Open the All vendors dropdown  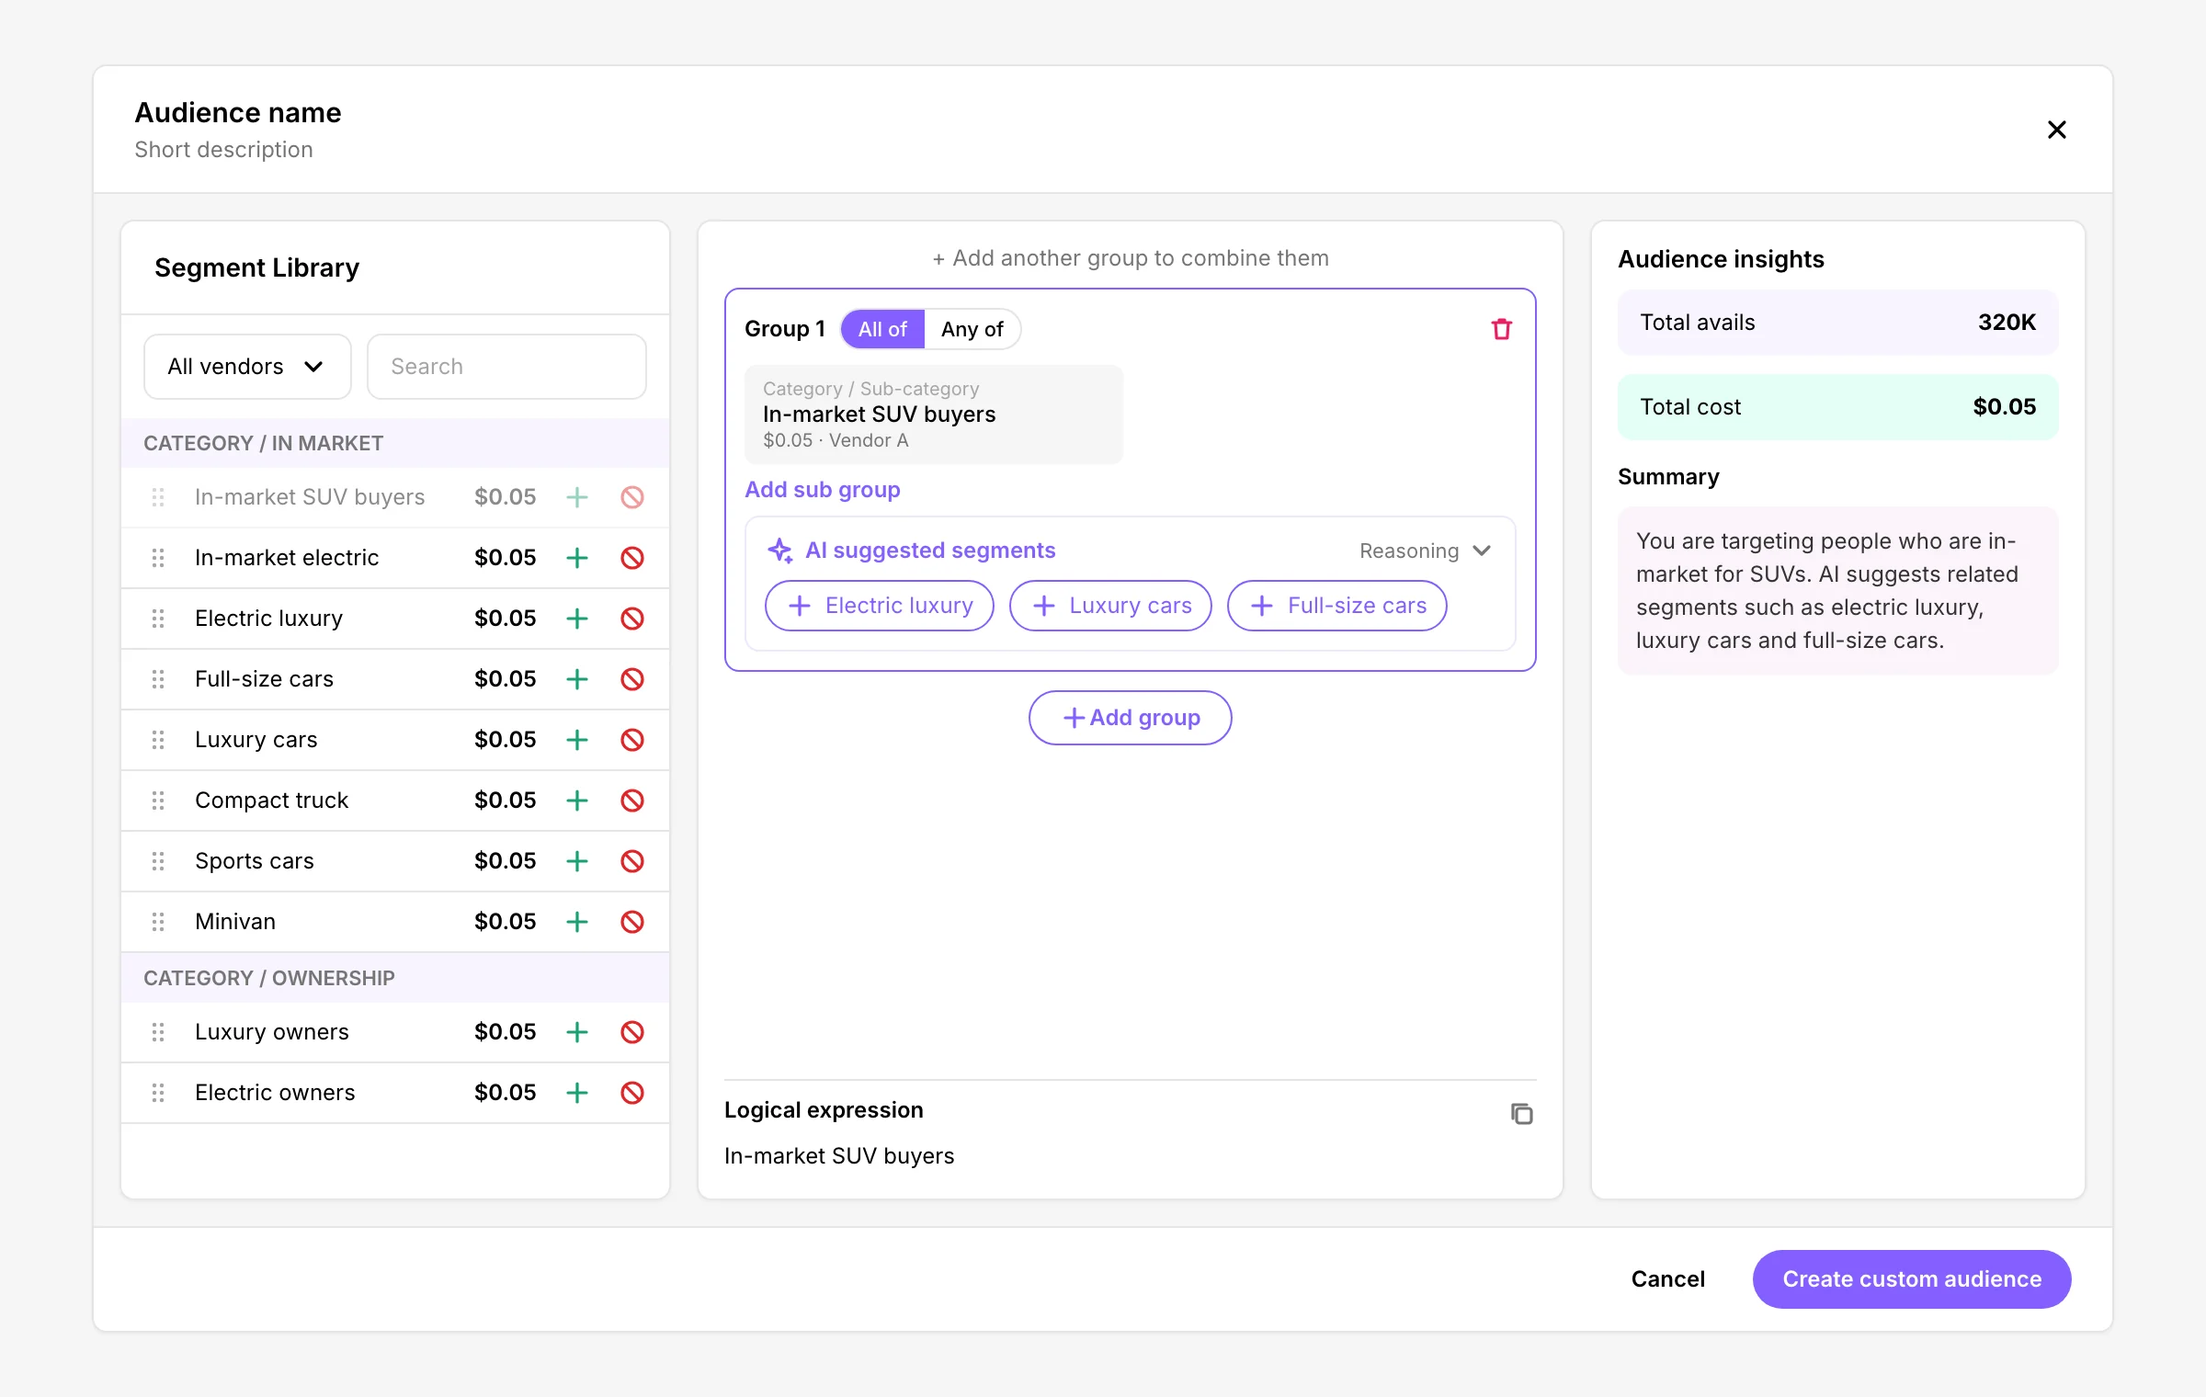[247, 367]
